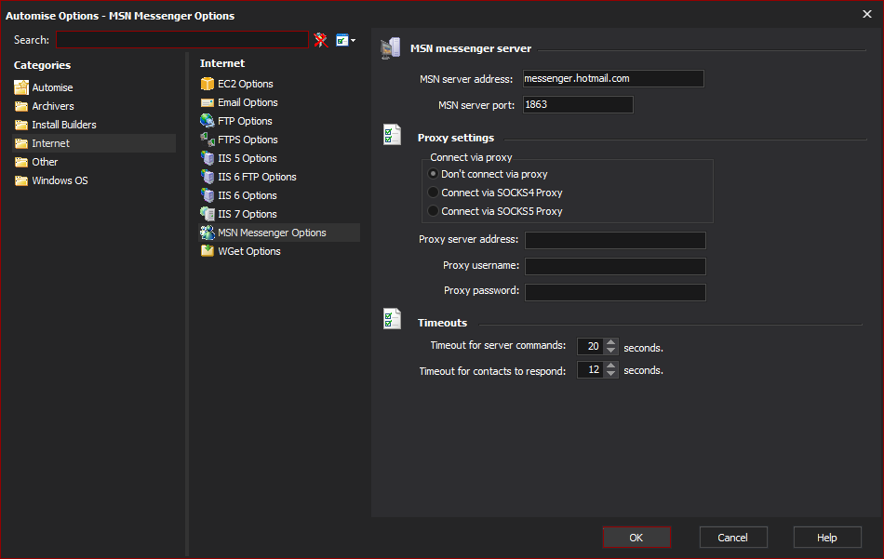Open the Archivers category

[x=53, y=106]
